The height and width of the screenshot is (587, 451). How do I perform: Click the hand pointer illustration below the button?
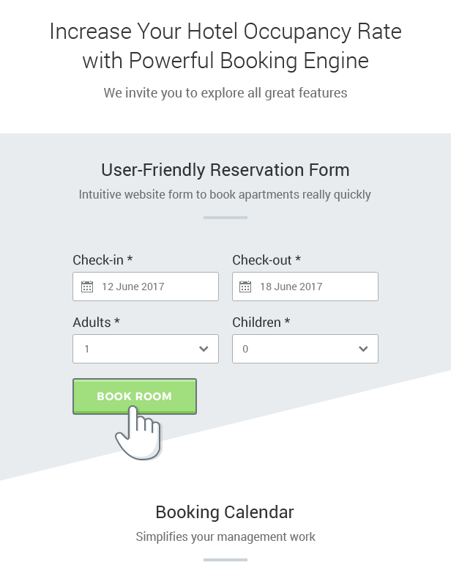coord(138,433)
